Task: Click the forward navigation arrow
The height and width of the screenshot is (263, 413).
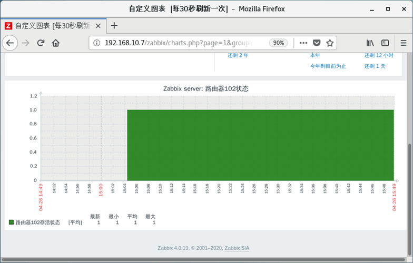Action: pyautogui.click(x=25, y=43)
